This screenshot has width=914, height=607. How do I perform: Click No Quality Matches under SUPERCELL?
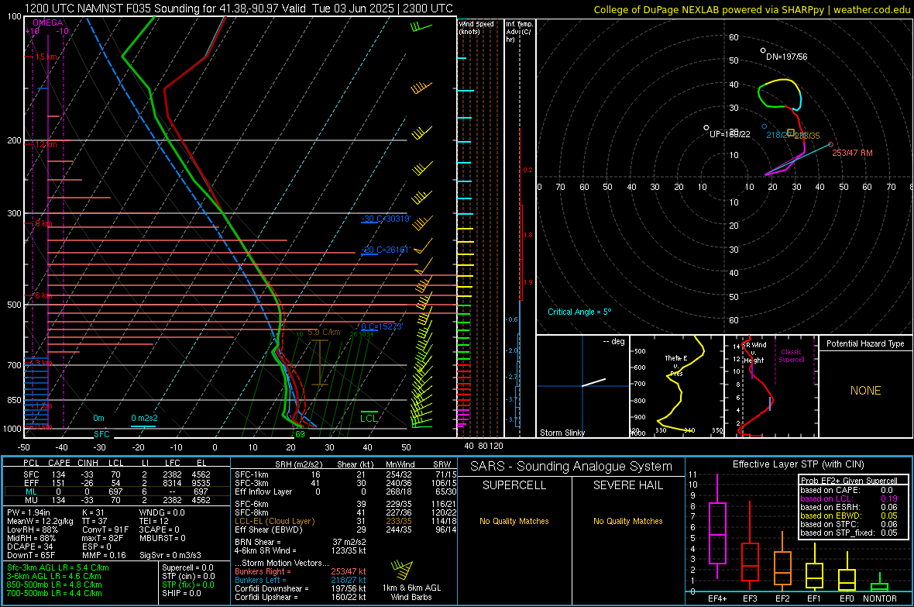514,521
